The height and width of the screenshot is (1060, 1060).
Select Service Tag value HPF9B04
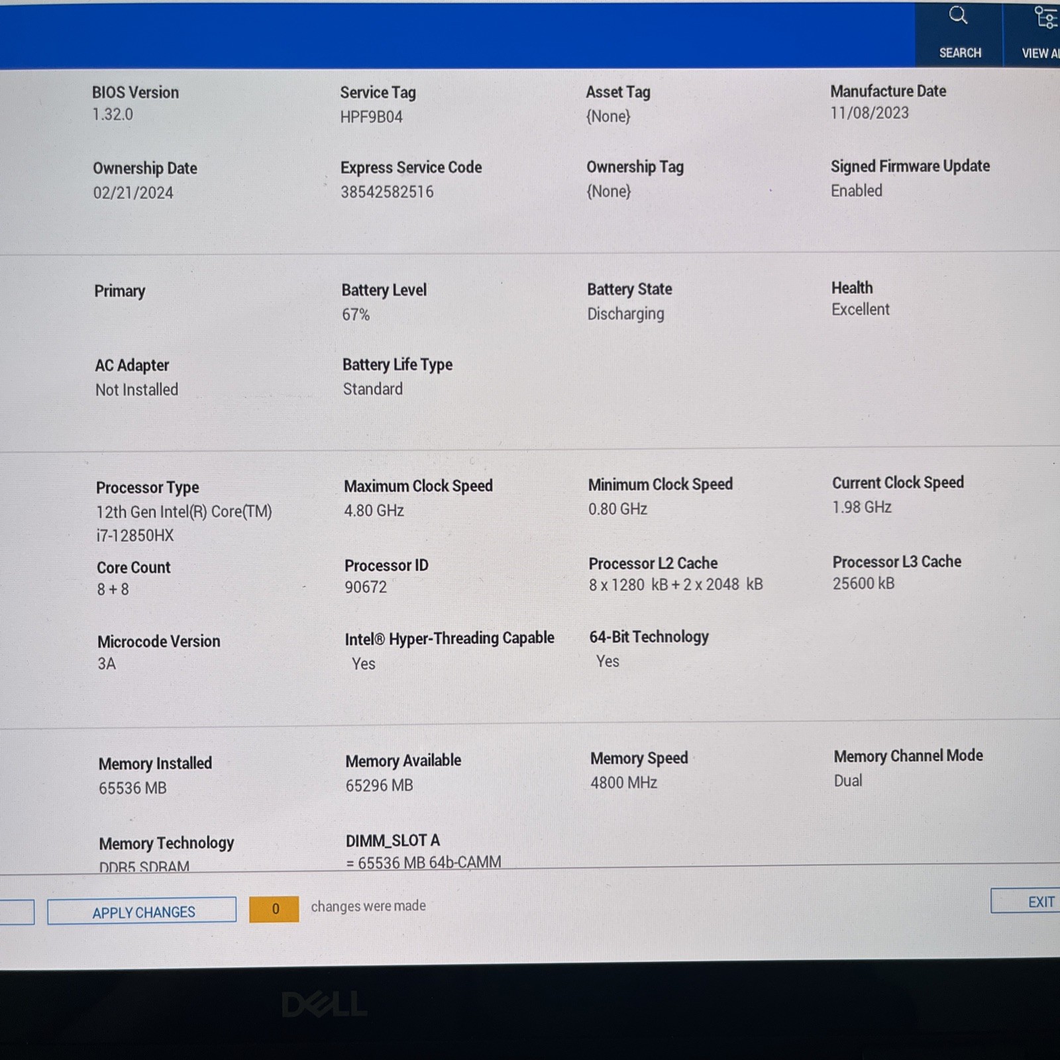coord(372,117)
